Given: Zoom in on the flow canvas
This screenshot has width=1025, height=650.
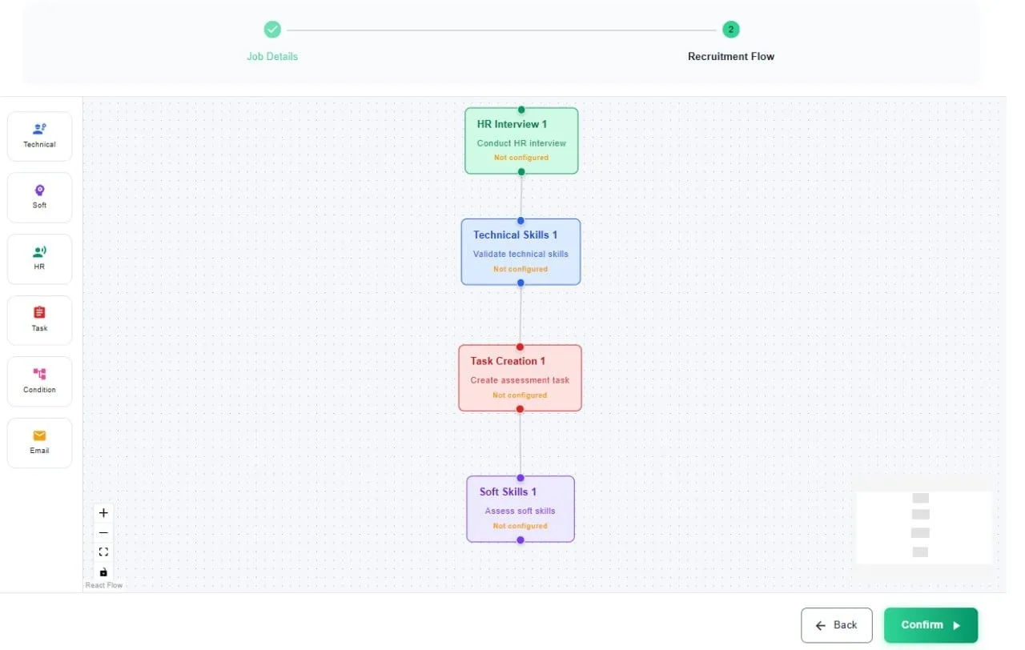Looking at the screenshot, I should [x=103, y=513].
